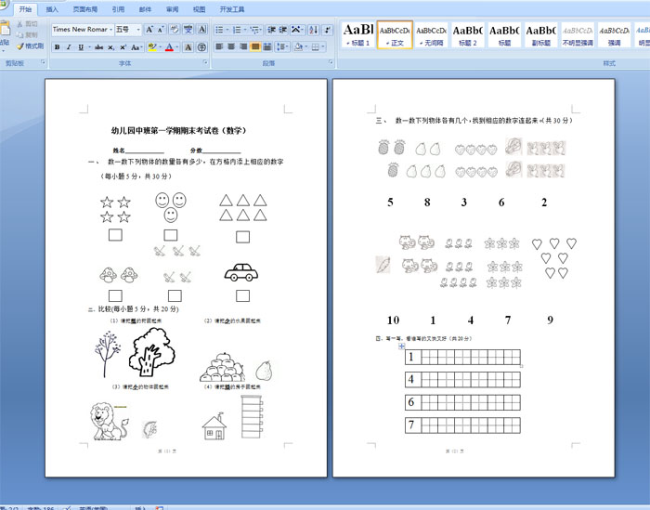Expand the highlight color arrow
The height and width of the screenshot is (510, 650).
(x=160, y=47)
